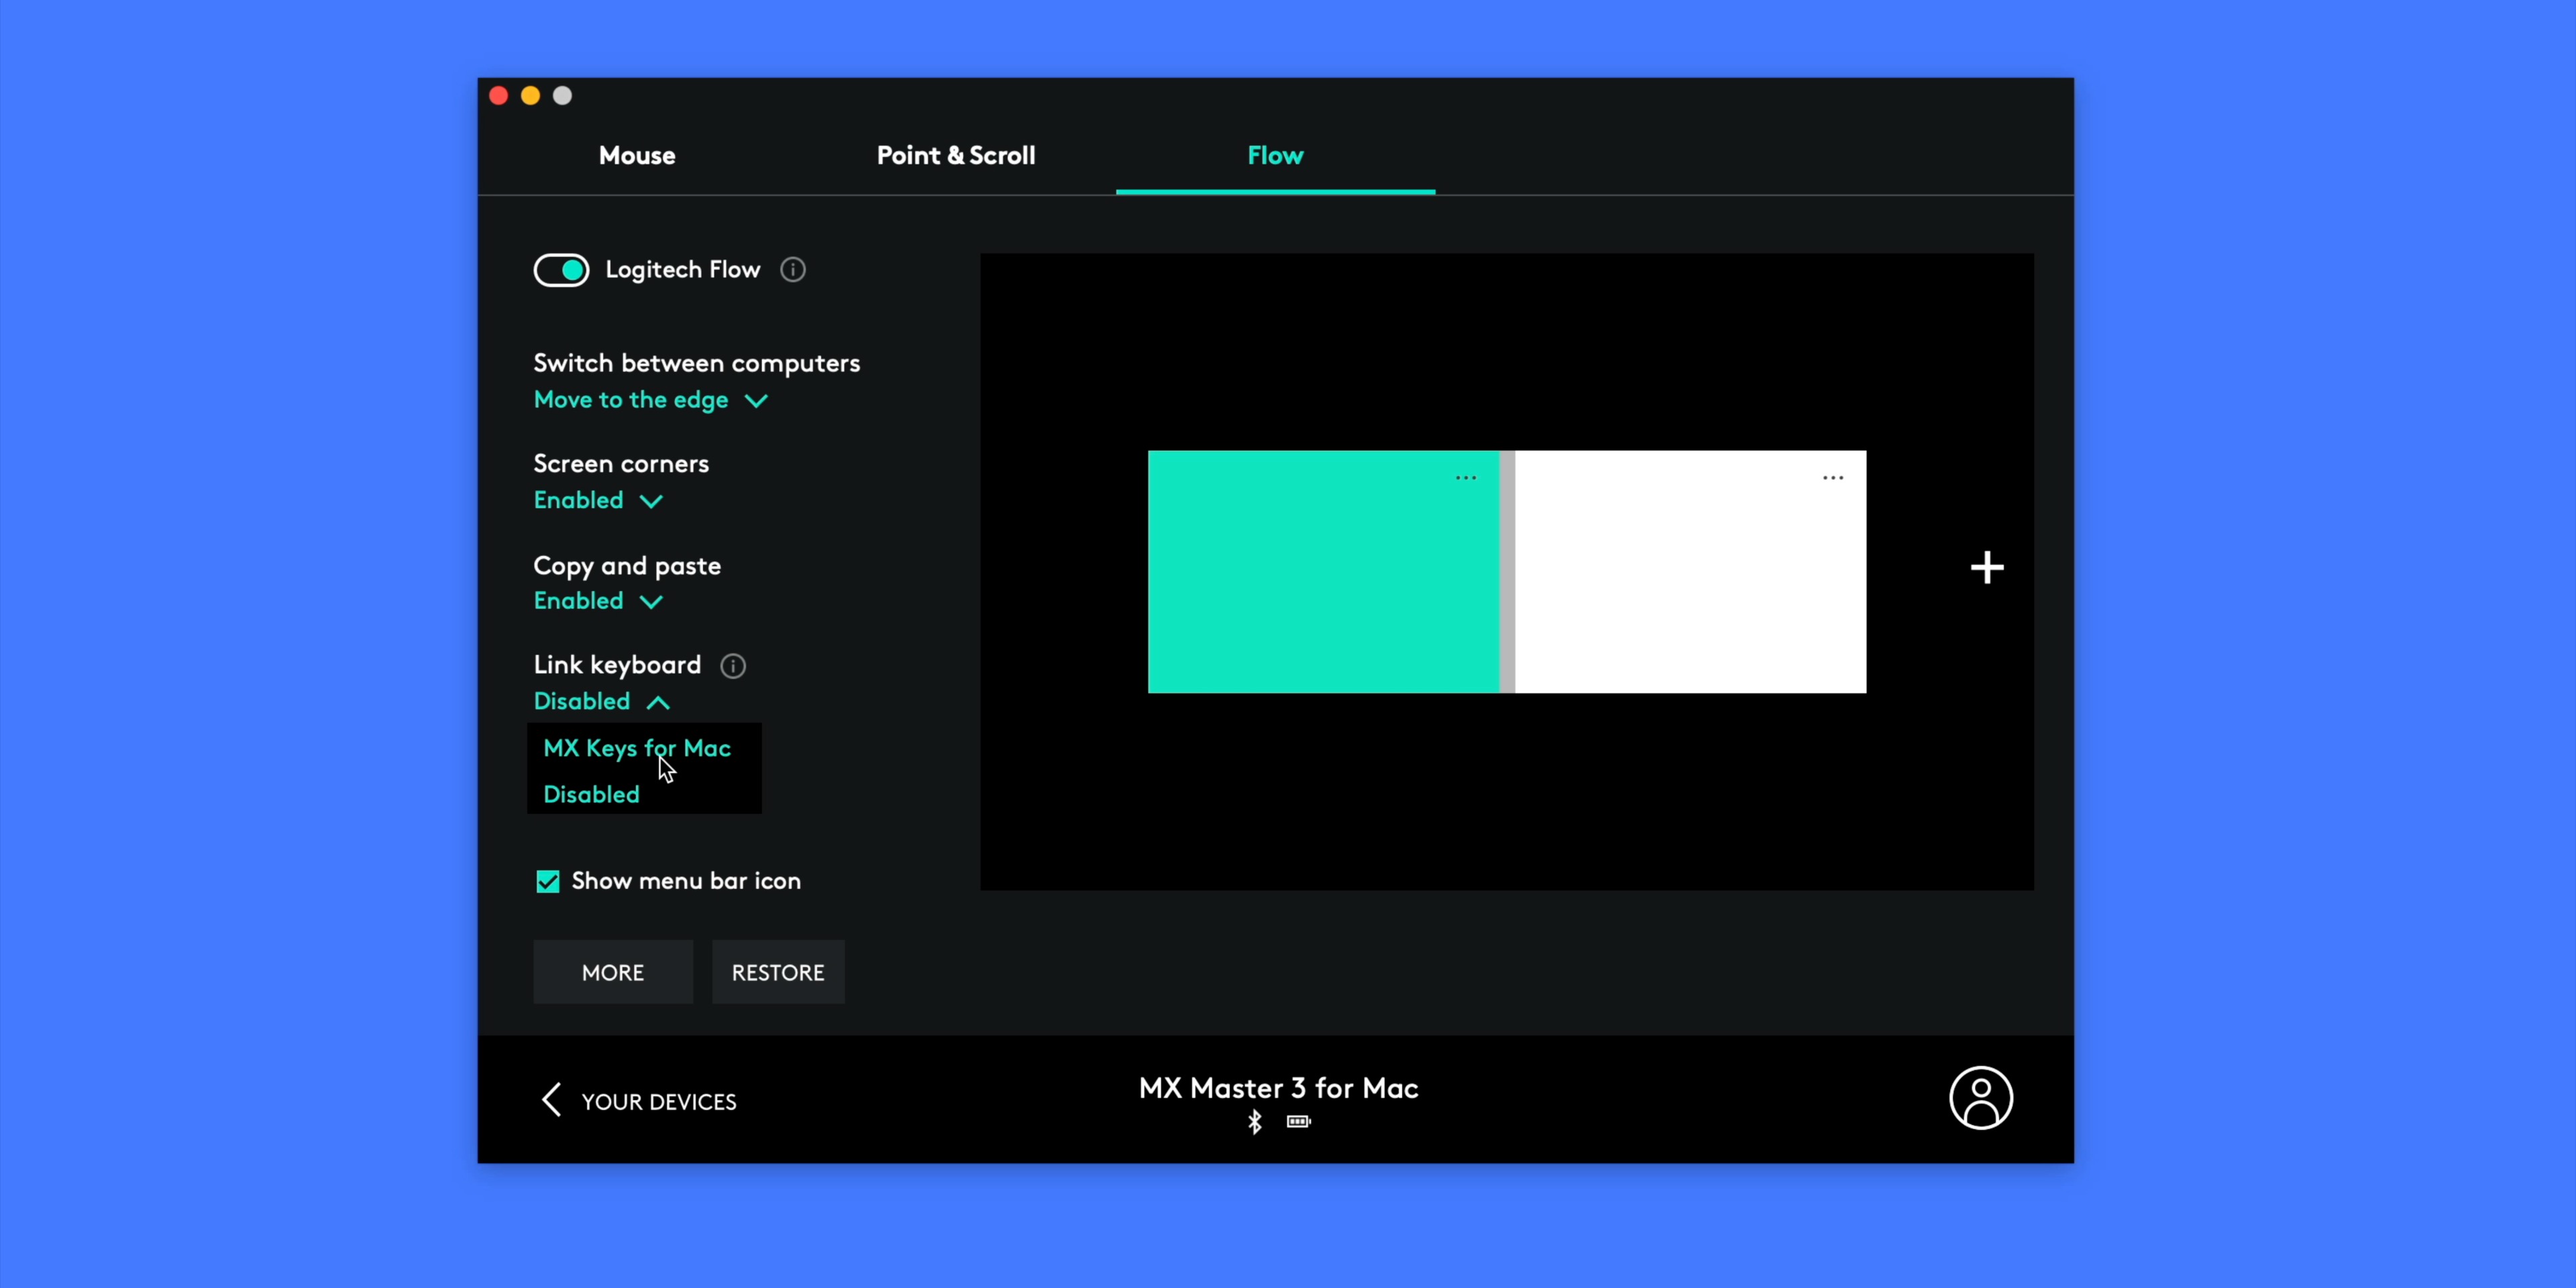Select MX Keys for Mac option
The width and height of the screenshot is (2576, 1288).
[636, 748]
